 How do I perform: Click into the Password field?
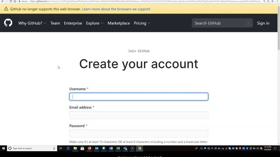[139, 133]
